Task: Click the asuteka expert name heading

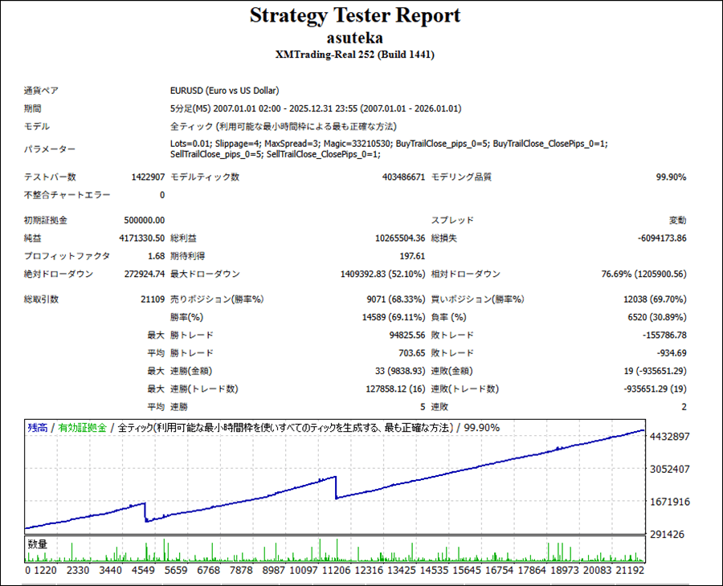Action: [354, 38]
